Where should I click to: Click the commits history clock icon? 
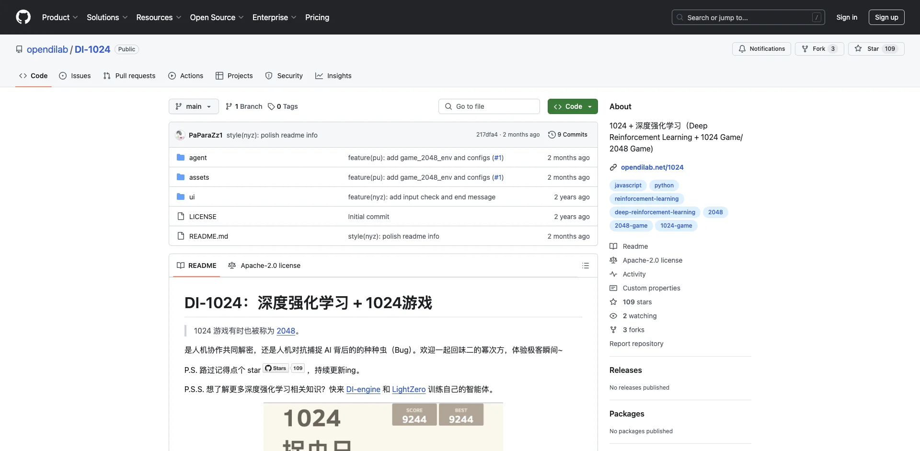pos(552,135)
